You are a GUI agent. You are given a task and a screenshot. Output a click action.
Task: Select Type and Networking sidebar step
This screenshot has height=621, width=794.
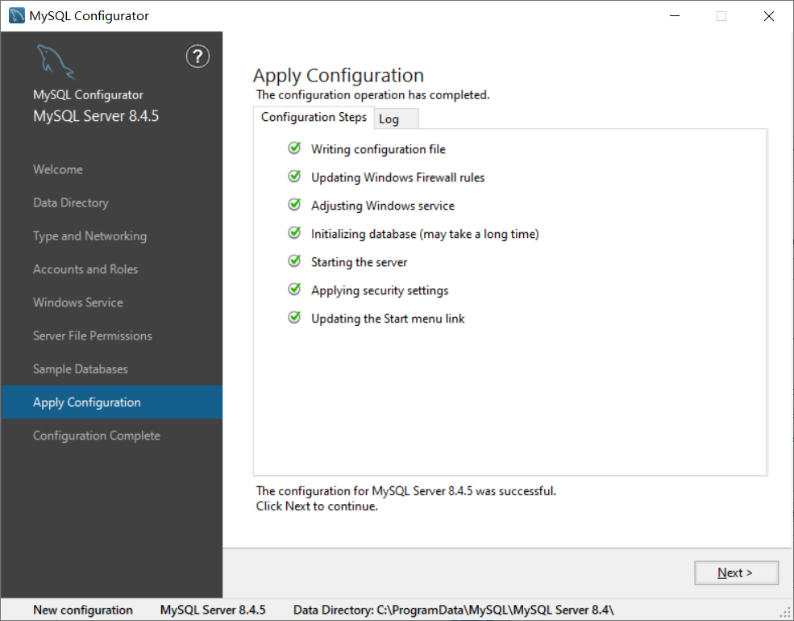[x=90, y=236]
